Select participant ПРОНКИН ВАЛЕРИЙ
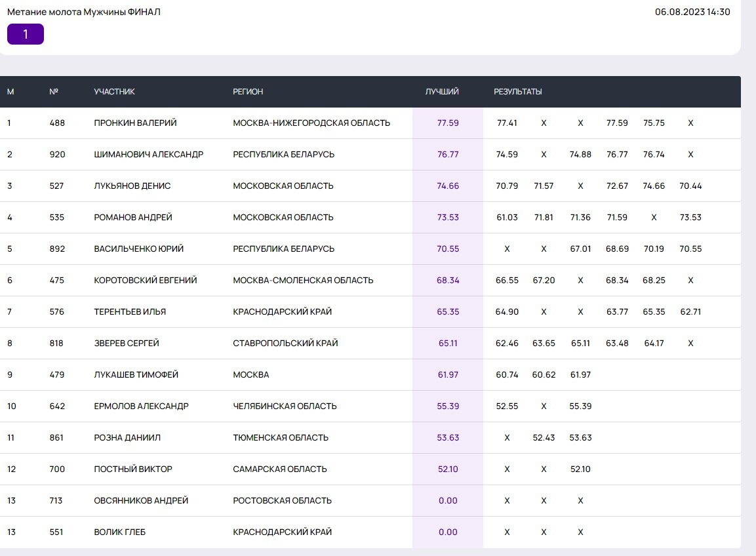Viewport: 756px width, 556px height. (135, 123)
